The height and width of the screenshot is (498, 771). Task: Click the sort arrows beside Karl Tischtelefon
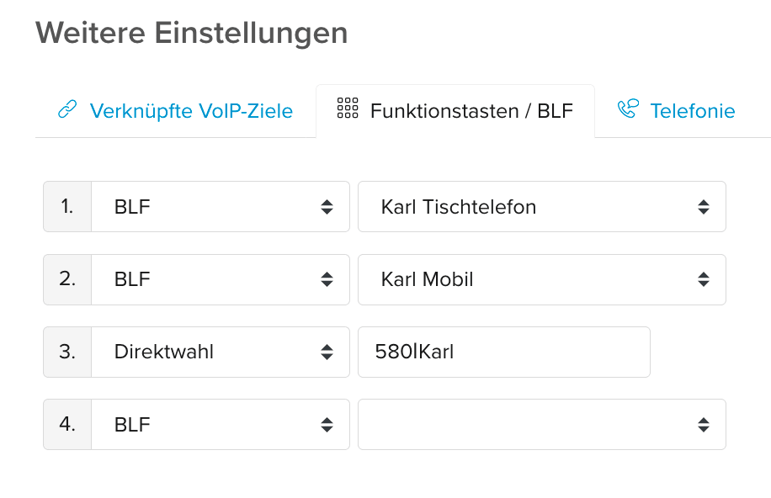[x=705, y=206]
